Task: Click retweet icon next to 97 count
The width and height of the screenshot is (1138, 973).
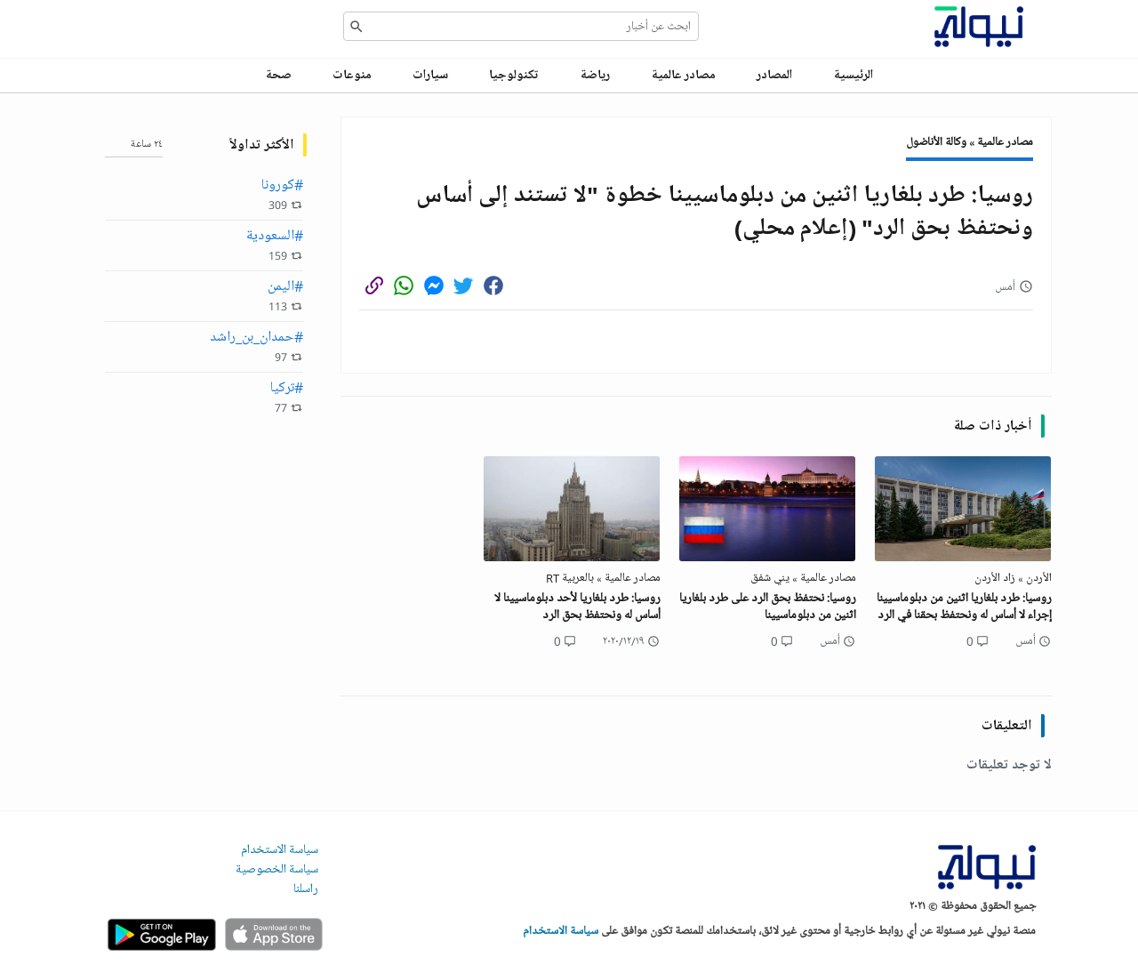Action: (297, 358)
